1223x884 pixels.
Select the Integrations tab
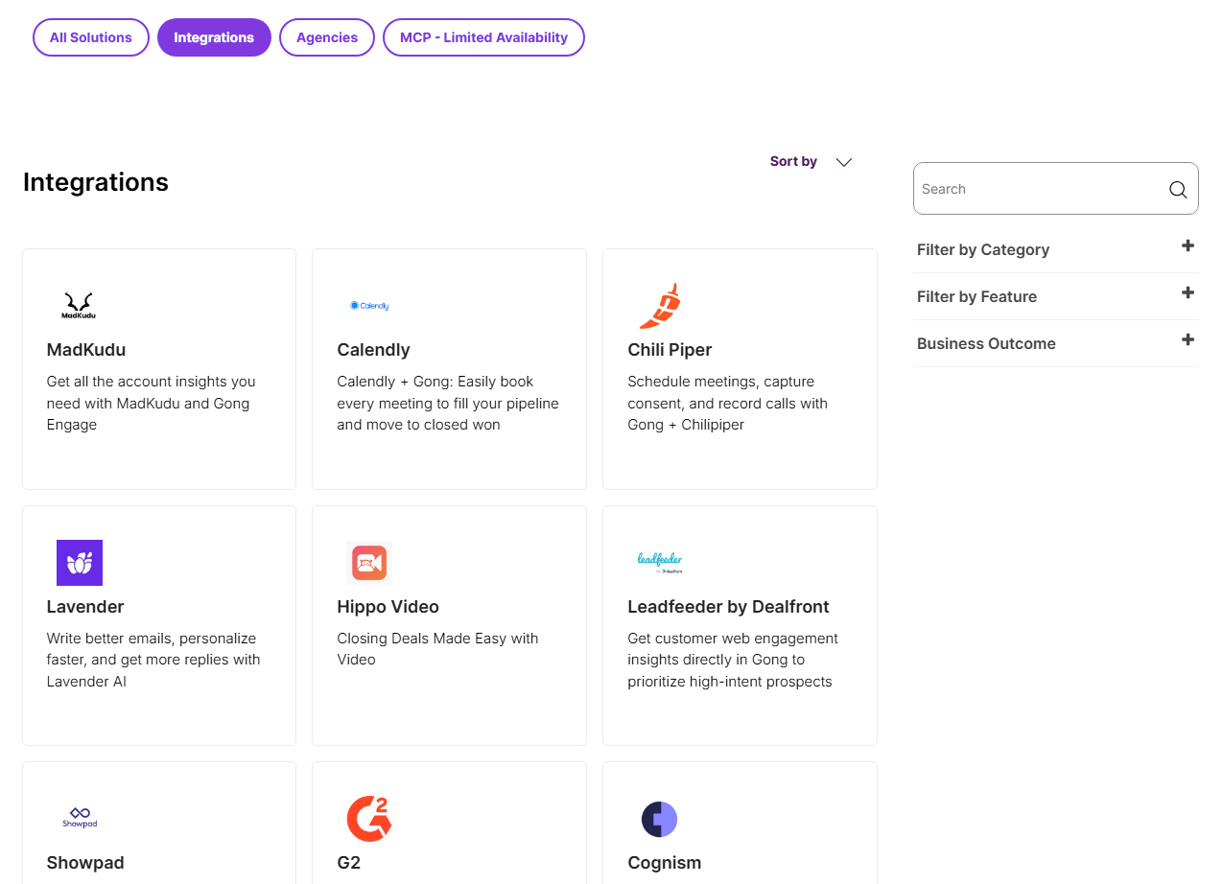214,37
